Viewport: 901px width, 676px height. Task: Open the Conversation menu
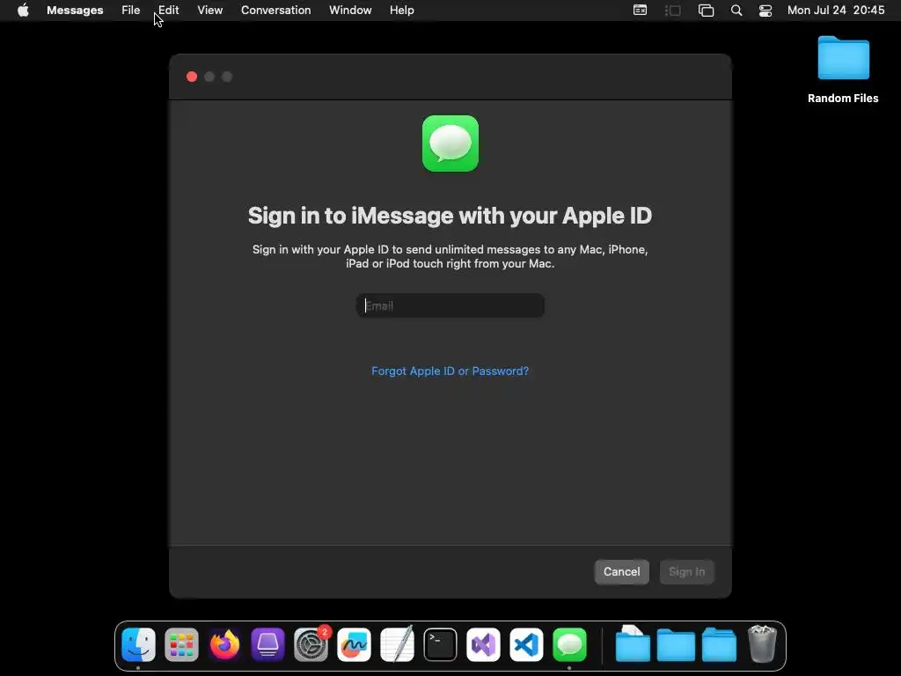(x=275, y=11)
